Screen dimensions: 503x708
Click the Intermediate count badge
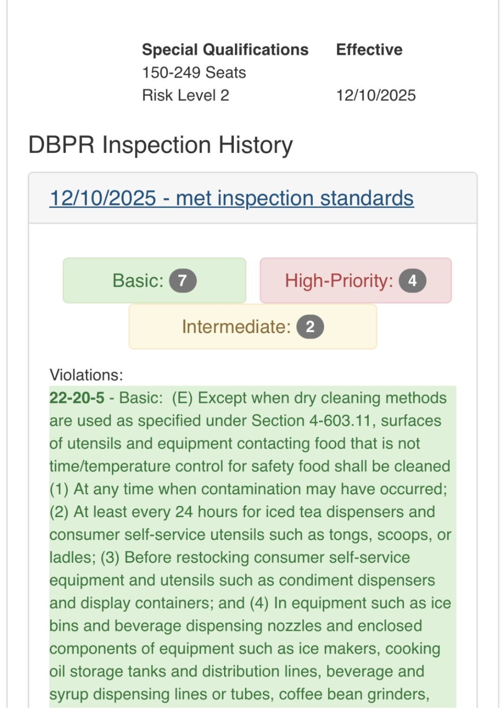pos(311,327)
